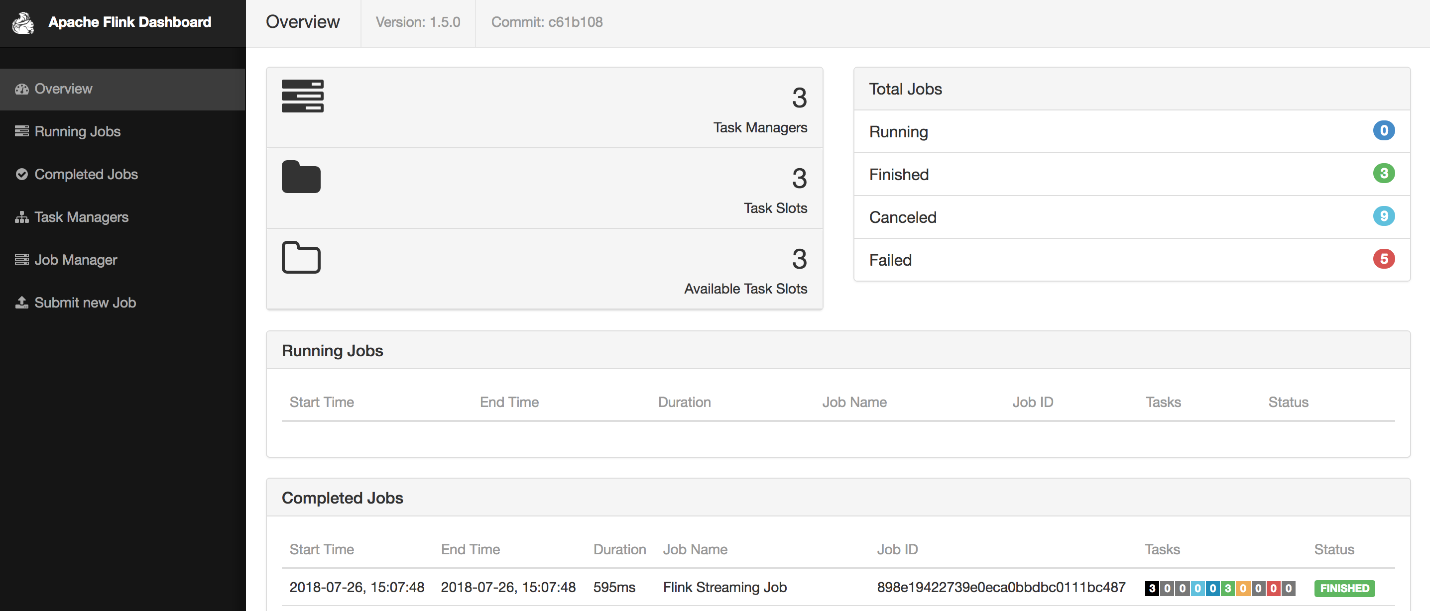The height and width of the screenshot is (611, 1430).
Task: Click the Apache Flink Dashboard title
Action: (x=129, y=22)
